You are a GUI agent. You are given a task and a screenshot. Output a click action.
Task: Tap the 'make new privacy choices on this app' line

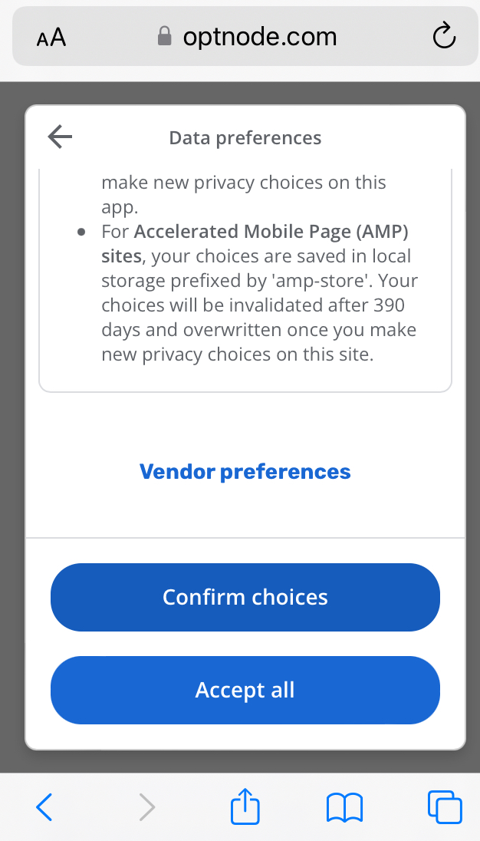244,194
